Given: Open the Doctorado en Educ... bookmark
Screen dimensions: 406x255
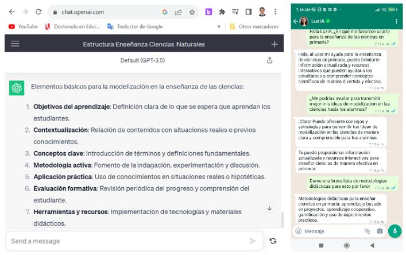Looking at the screenshot, I should coord(73,26).
